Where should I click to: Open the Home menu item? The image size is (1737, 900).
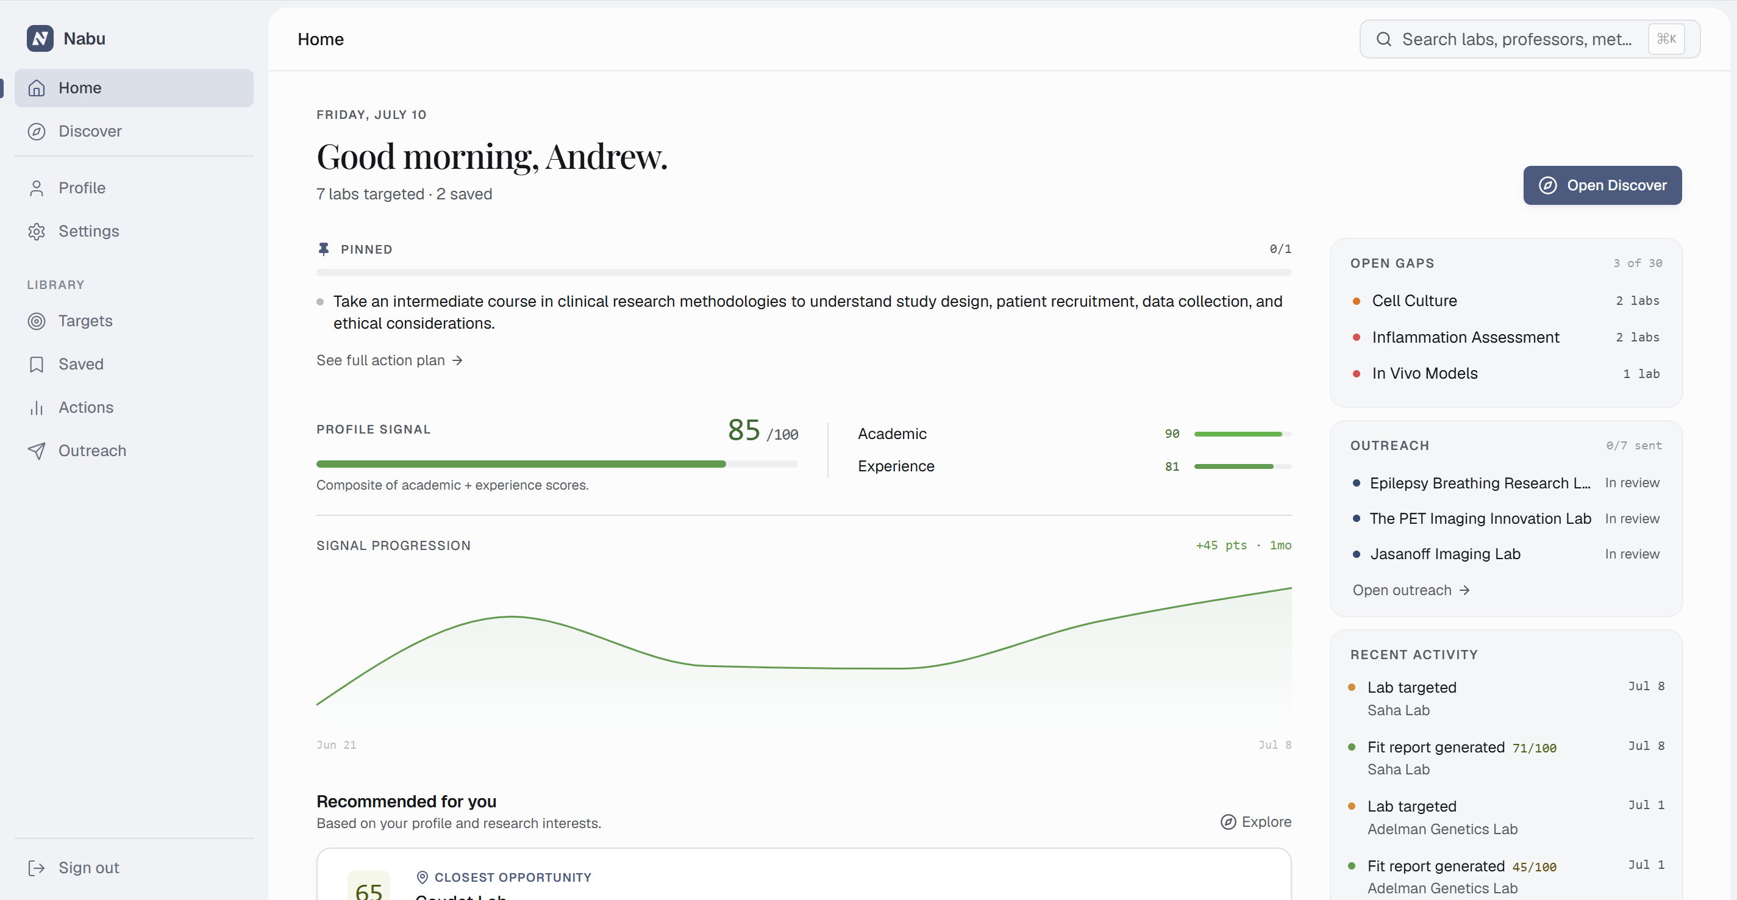[134, 88]
